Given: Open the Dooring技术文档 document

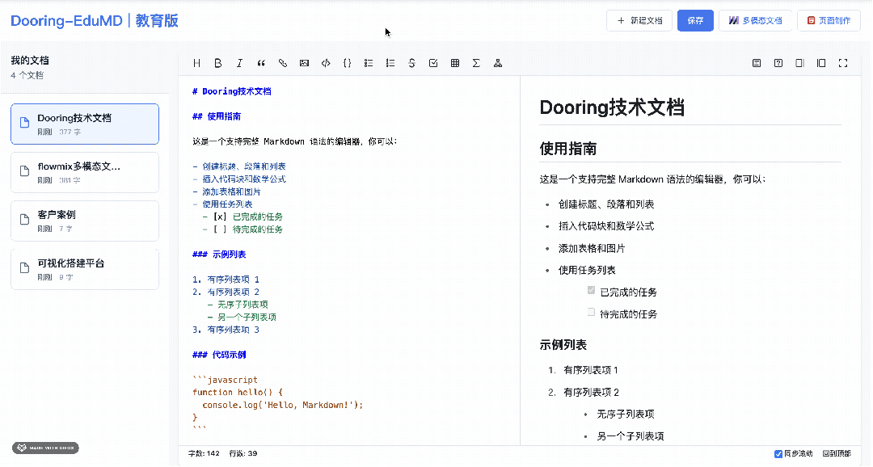Looking at the screenshot, I should tap(85, 124).
